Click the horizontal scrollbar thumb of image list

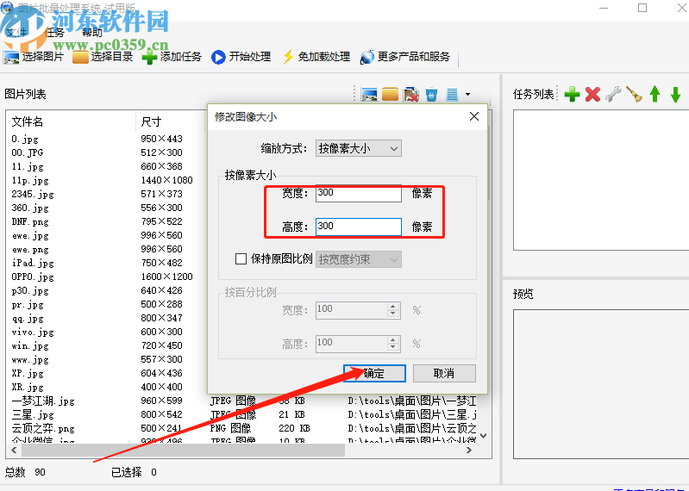coord(183,451)
